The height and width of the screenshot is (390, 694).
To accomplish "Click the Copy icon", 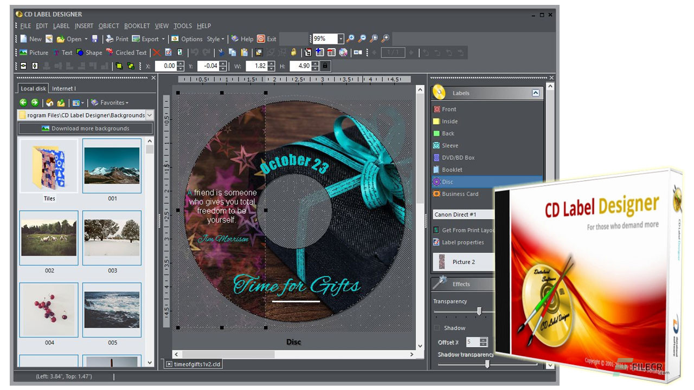I will click(x=232, y=53).
